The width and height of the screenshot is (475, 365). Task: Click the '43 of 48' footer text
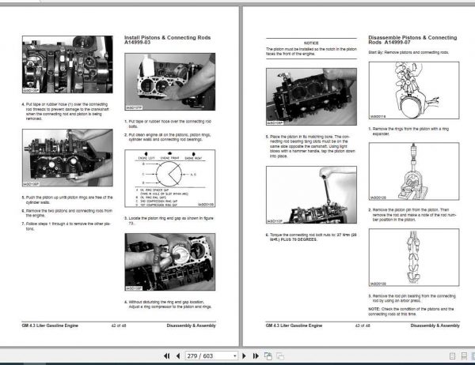pyautogui.click(x=363, y=325)
